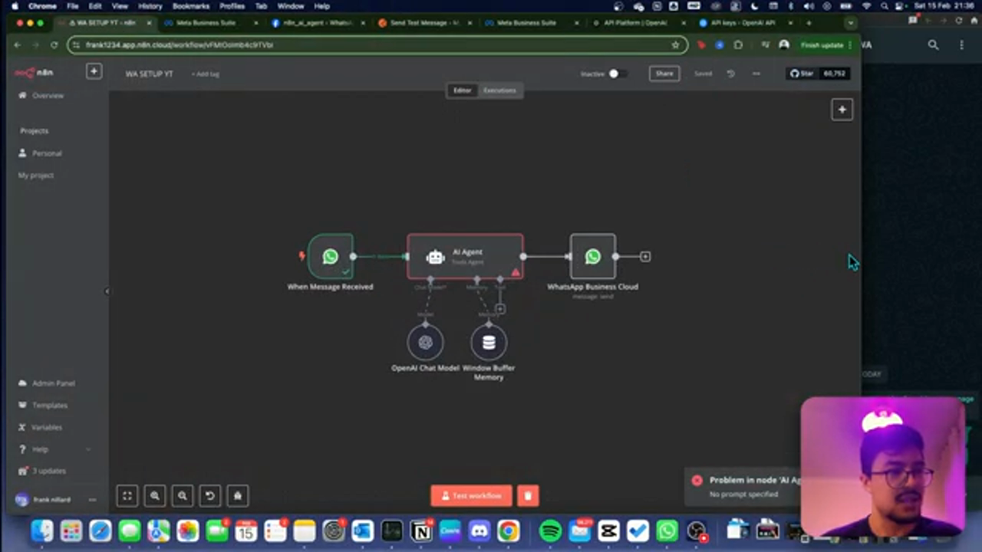
Task: Open Overview in the sidebar
Action: coord(48,96)
